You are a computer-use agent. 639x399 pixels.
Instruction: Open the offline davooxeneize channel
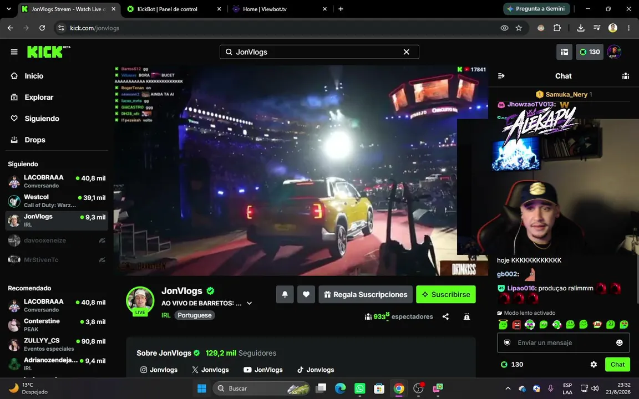click(57, 240)
